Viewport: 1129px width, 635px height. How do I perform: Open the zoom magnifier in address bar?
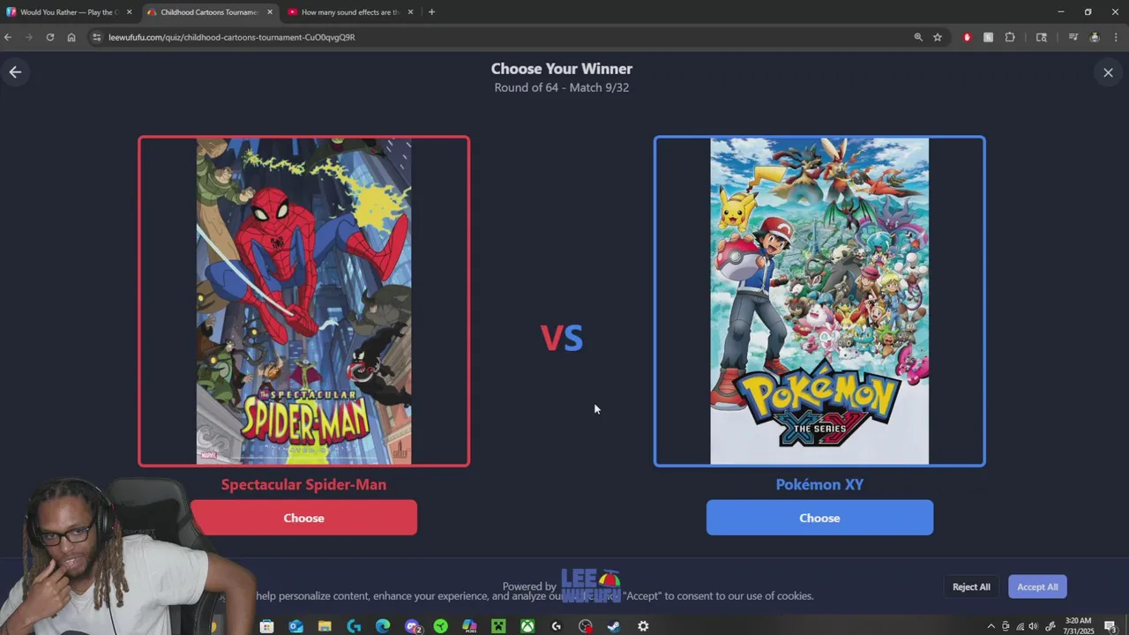click(x=918, y=37)
